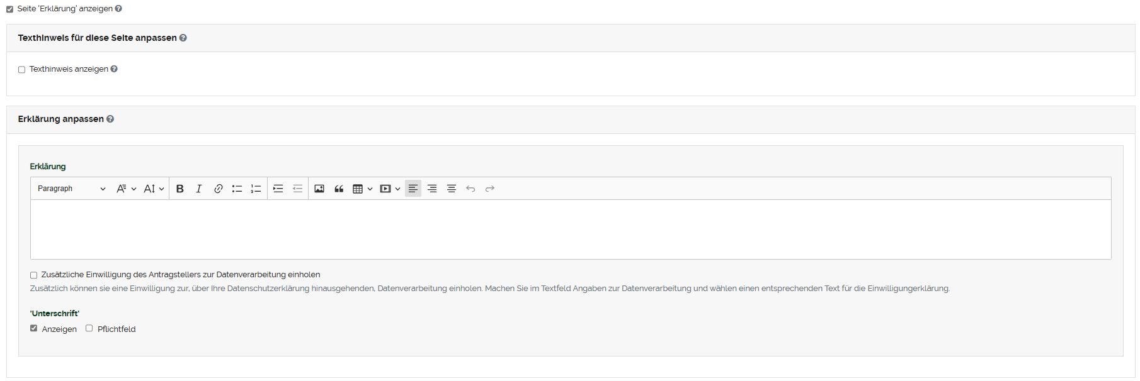Mark Unterschrift as Pflichtfeld
This screenshot has height=381, width=1140.
coord(89,328)
